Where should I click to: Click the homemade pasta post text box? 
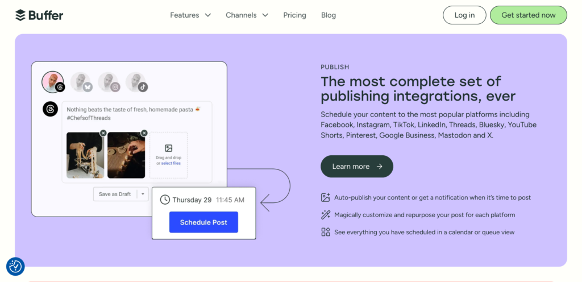point(137,142)
